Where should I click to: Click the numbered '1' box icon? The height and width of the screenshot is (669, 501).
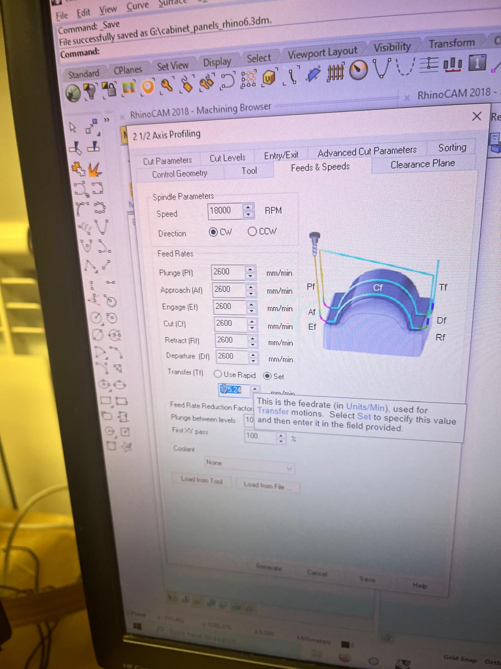pyautogui.click(x=477, y=63)
